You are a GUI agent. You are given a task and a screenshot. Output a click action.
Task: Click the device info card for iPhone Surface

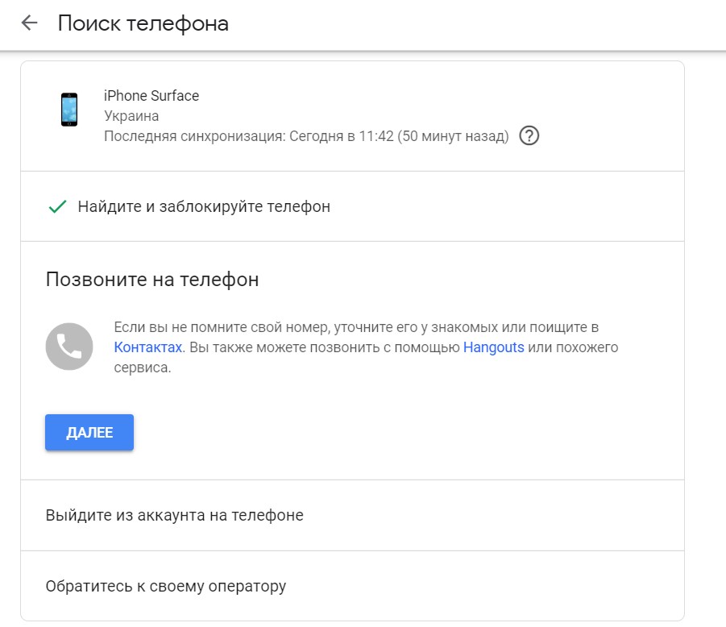(x=322, y=113)
